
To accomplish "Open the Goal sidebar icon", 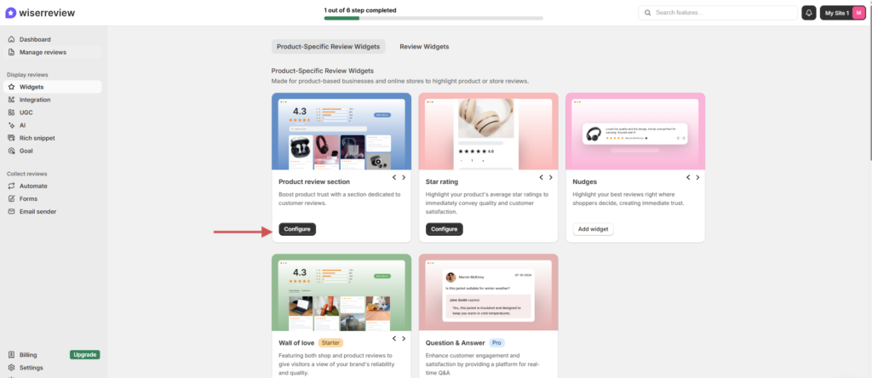I will tap(11, 151).
